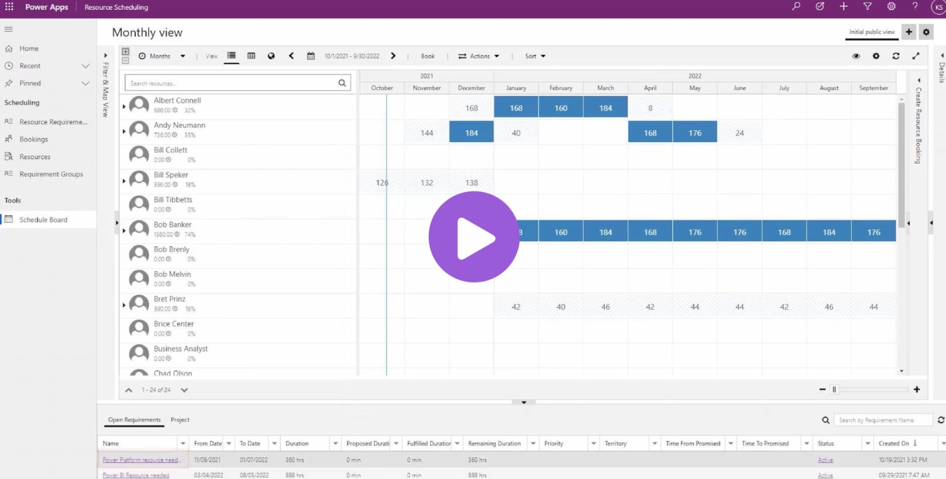
Task: Expand the board to fullscreen with the arrows icon
Action: tap(916, 56)
